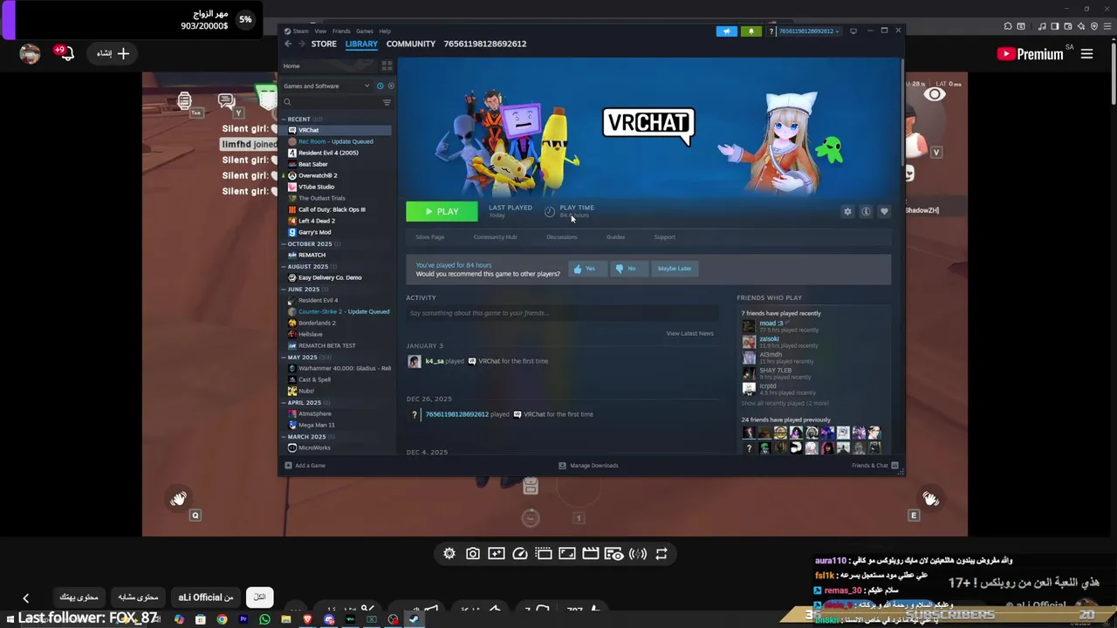Add VRChat to favorites with heart icon

pyautogui.click(x=884, y=211)
